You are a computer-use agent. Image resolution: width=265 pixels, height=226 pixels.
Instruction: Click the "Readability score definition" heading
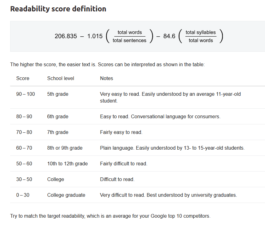(x=58, y=9)
